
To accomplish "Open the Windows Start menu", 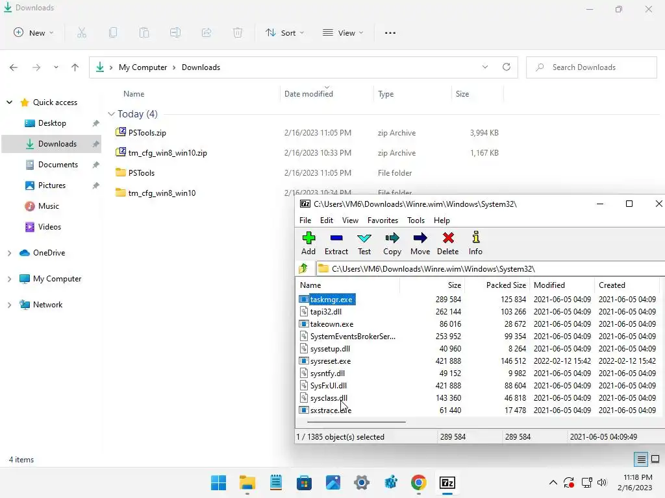I will click(x=218, y=482).
